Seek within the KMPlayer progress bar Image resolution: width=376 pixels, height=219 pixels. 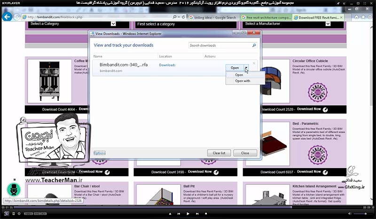[x=188, y=207]
